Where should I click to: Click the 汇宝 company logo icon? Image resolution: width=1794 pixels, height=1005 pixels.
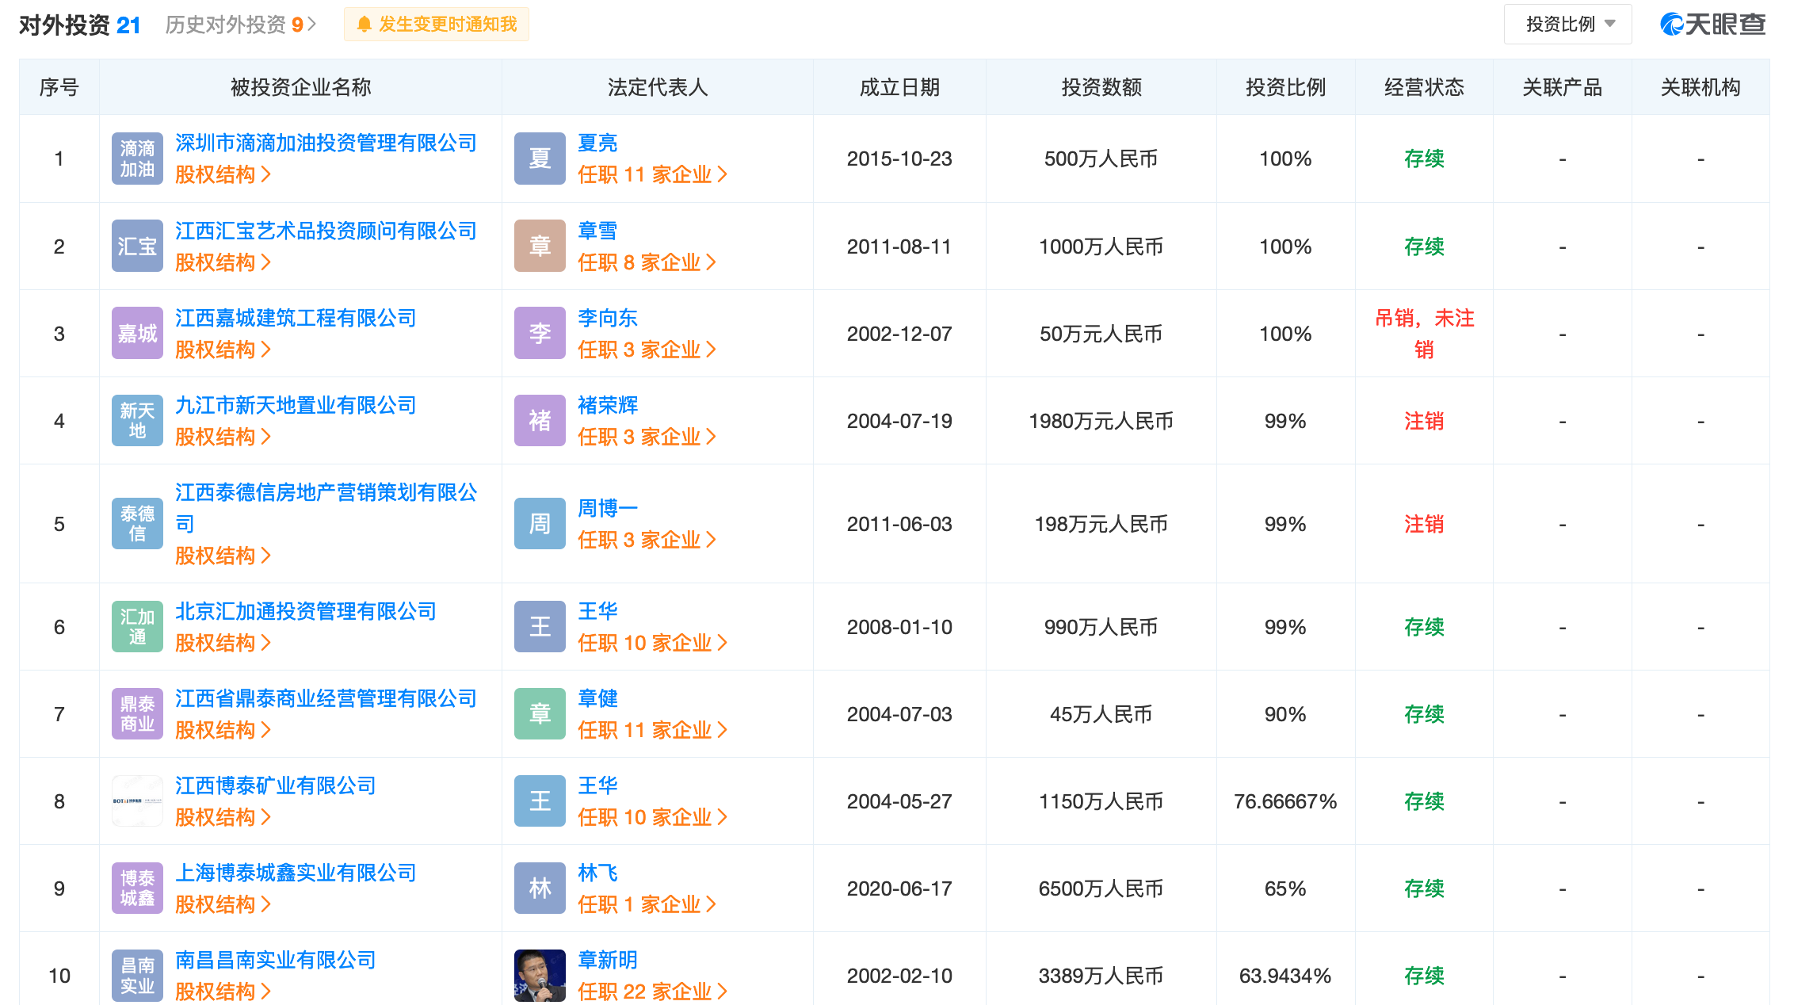click(x=137, y=246)
